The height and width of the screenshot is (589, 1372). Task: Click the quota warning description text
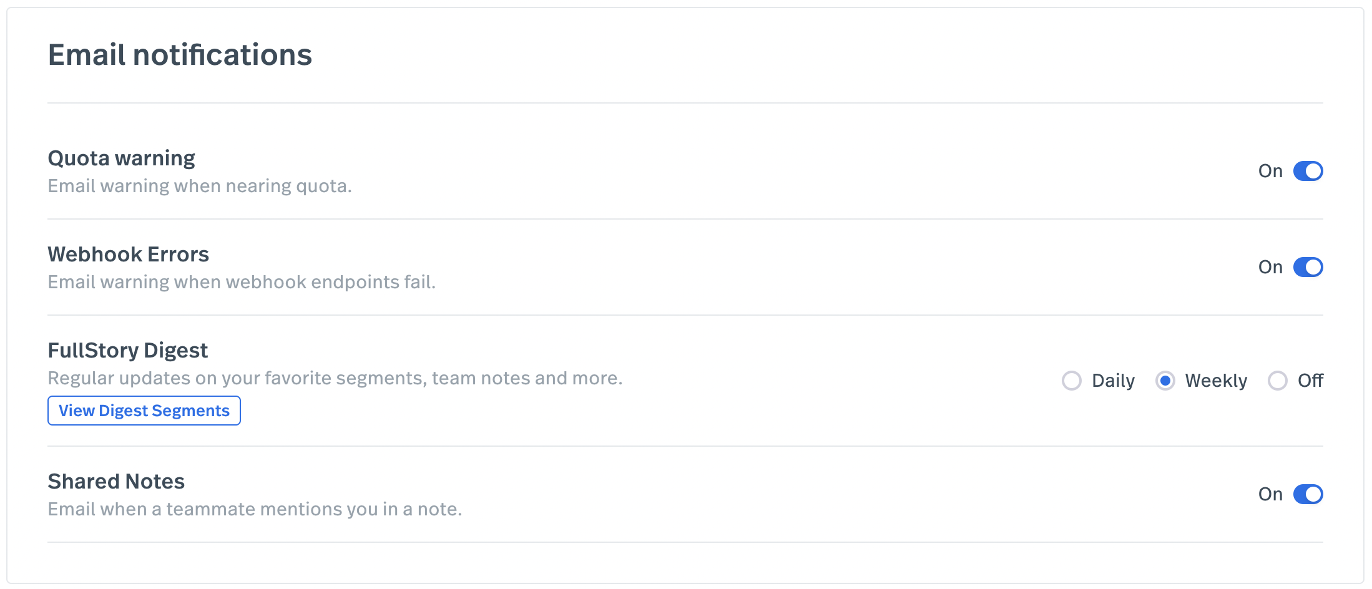[200, 185]
